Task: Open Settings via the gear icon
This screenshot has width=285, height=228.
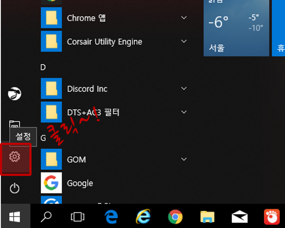Action: [x=15, y=156]
